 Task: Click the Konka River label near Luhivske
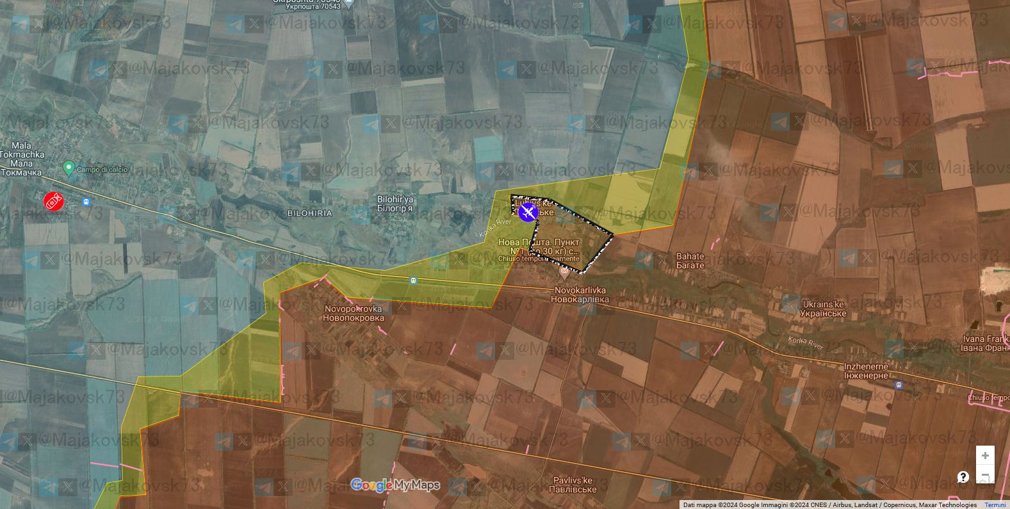click(x=495, y=228)
